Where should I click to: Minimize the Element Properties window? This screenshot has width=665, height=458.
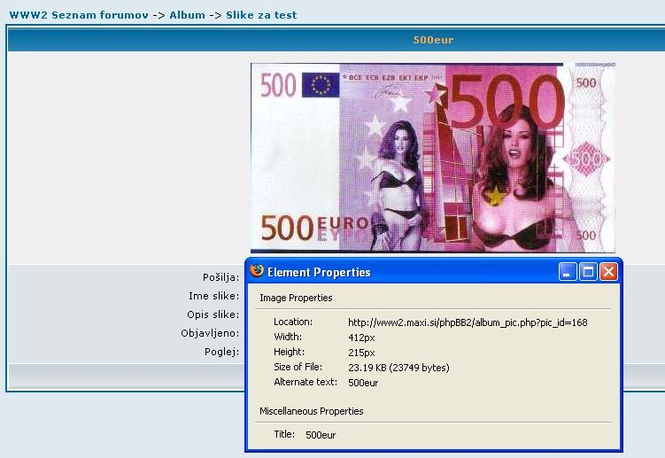tap(568, 272)
